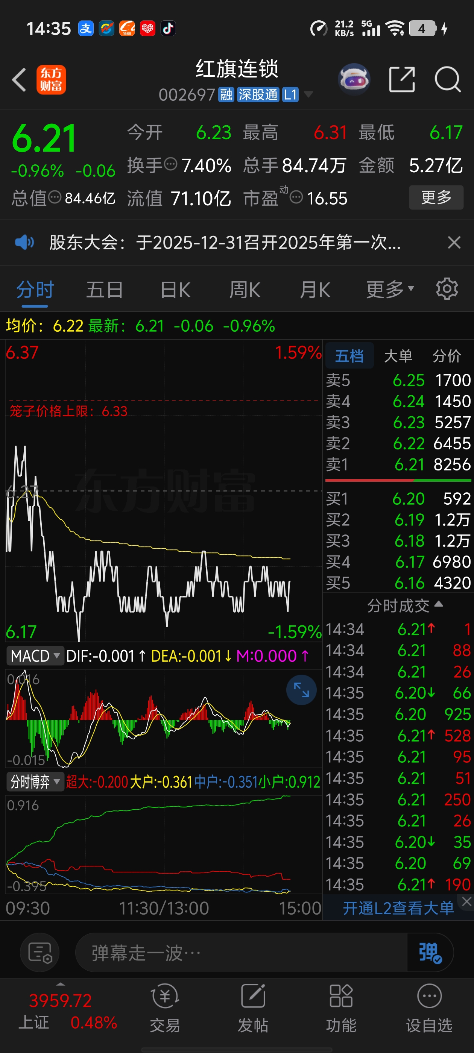Tap 笼子价格上限 6.33 label
Viewport: 474px width, 1053px height.
(x=69, y=411)
